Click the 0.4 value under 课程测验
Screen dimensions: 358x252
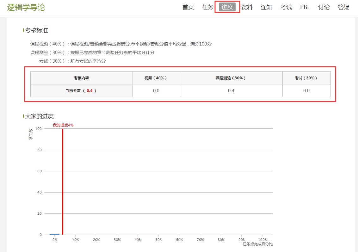[x=231, y=91]
